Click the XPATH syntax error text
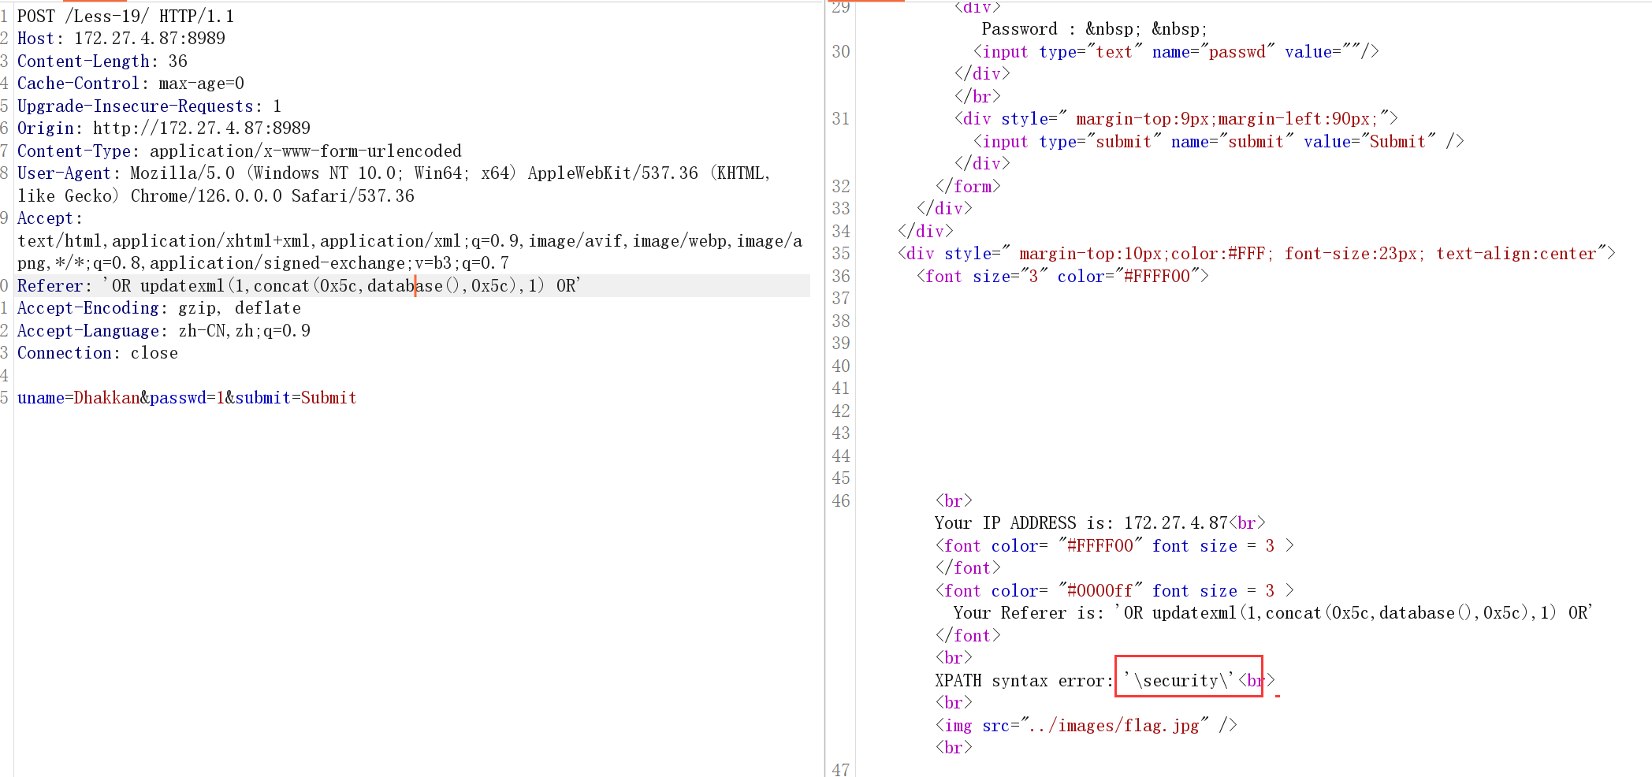Viewport: 1652px width, 777px height. click(x=1025, y=681)
